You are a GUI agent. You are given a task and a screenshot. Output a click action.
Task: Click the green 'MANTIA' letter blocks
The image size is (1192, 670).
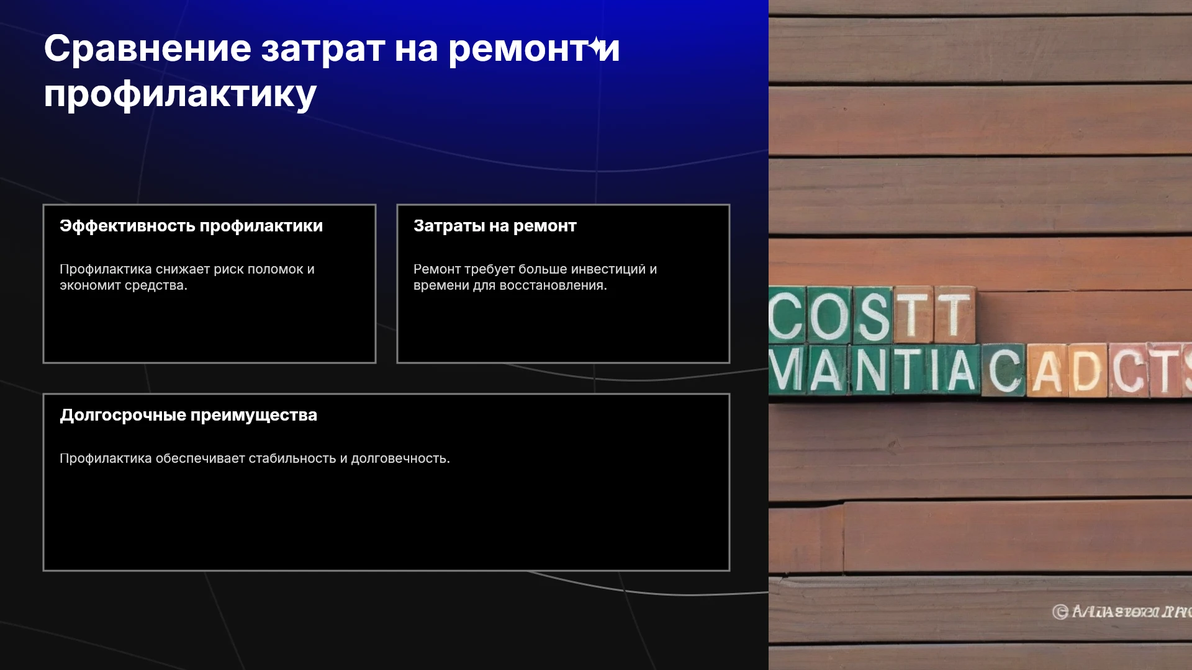[874, 370]
